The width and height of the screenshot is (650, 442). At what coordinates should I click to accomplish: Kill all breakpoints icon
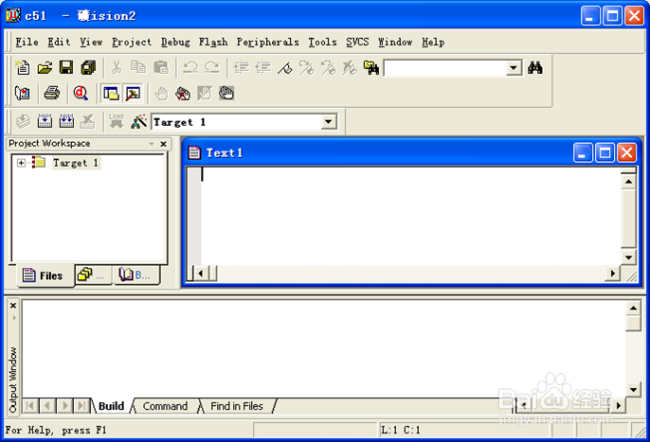coord(183,93)
